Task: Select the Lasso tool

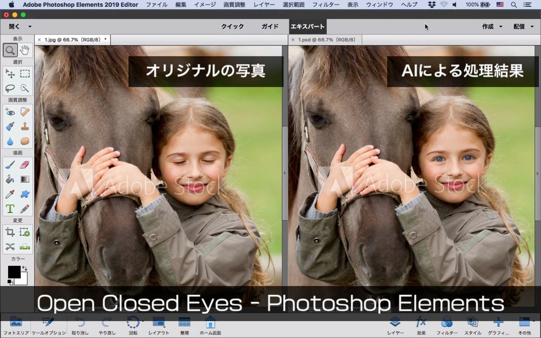Action: pos(10,88)
